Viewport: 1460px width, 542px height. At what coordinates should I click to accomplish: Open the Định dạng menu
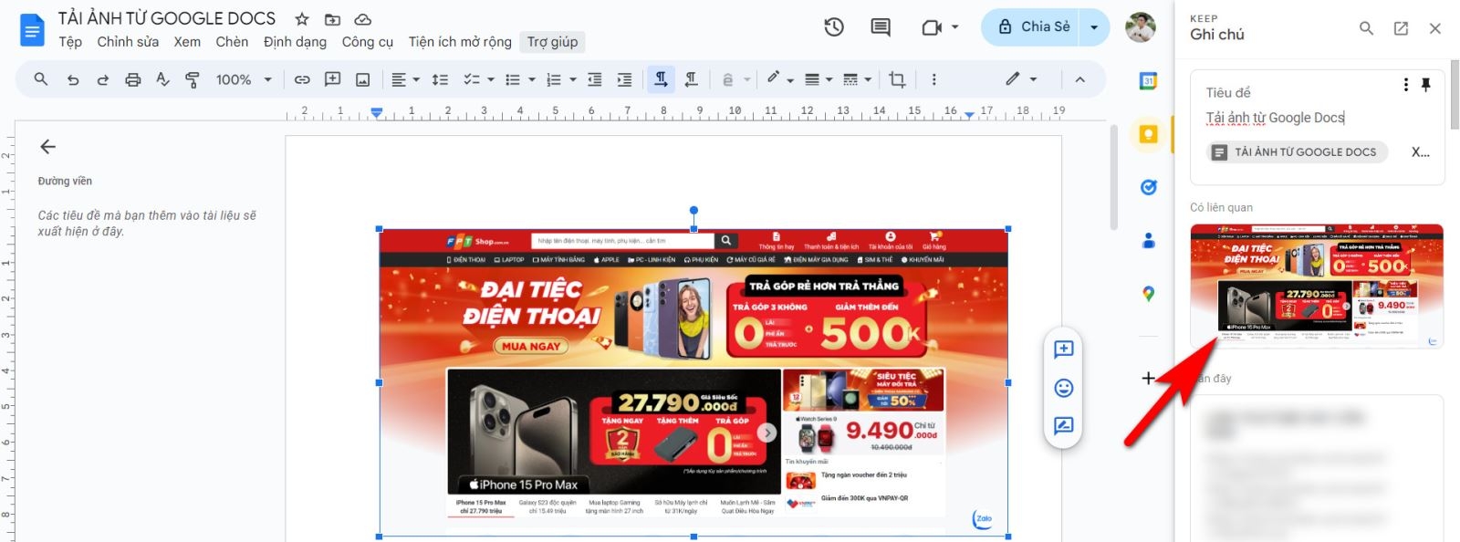click(x=295, y=42)
